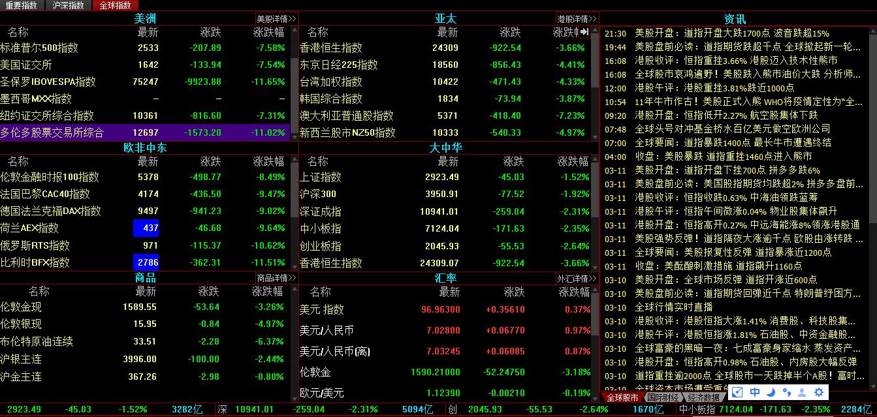Click the crescent moon icon in IME toolbar
This screenshot has width=877, height=417.
[x=771, y=392]
